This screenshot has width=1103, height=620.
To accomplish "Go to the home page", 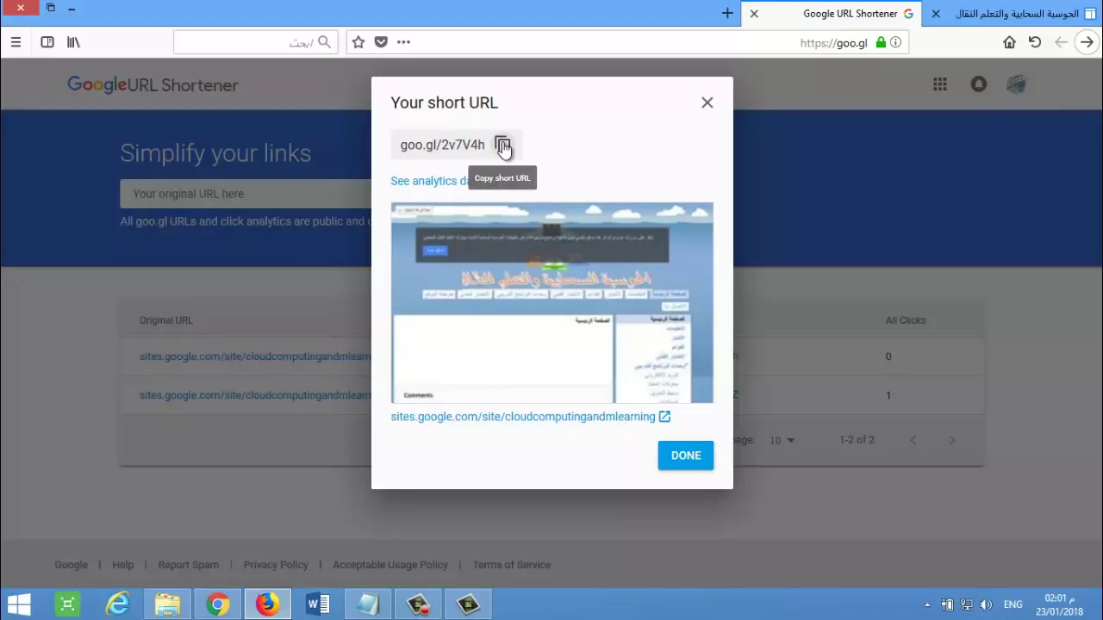I will tap(1009, 42).
